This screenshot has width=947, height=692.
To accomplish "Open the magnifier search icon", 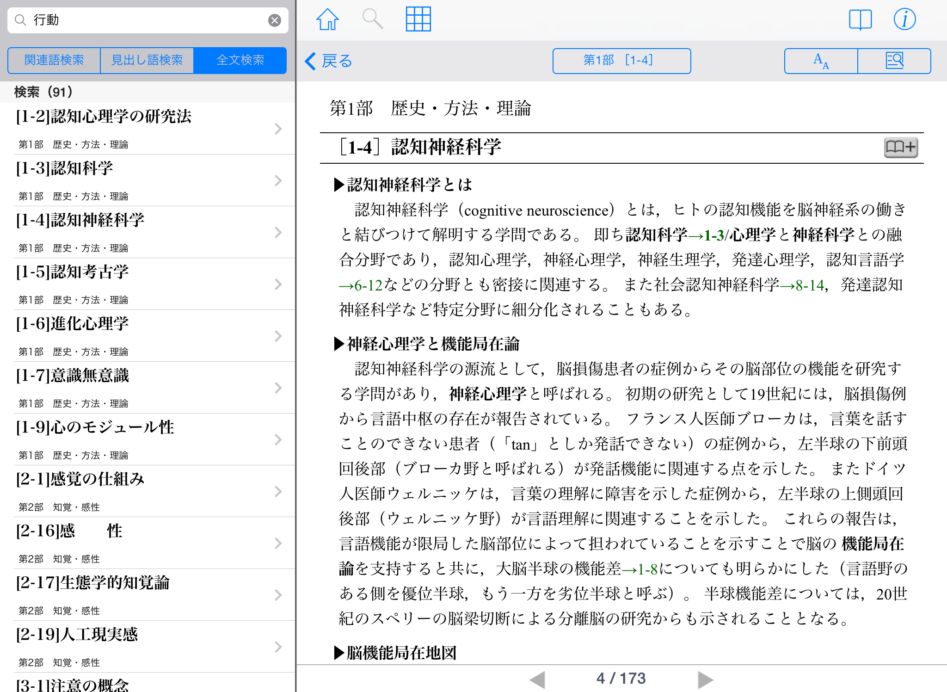I will point(372,19).
